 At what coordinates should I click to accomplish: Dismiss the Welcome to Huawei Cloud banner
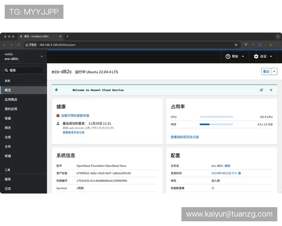point(271,90)
